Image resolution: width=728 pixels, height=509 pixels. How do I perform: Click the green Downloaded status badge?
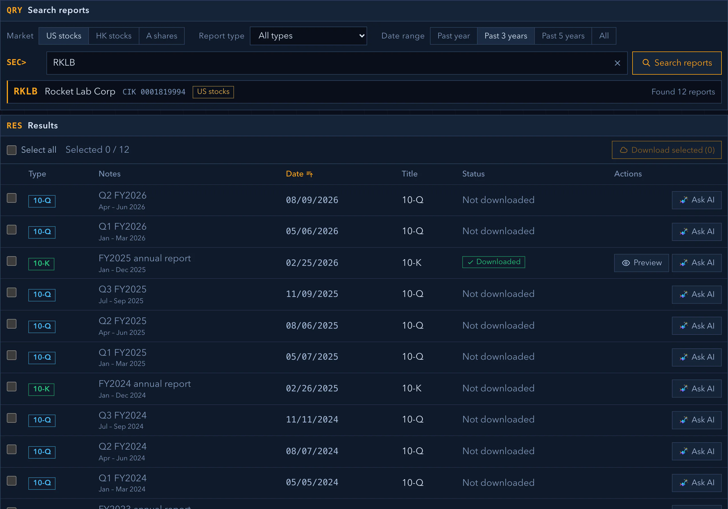coord(493,262)
